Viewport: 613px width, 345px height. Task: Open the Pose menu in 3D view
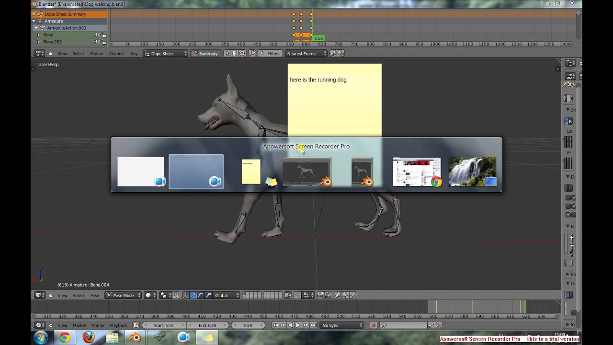click(x=95, y=296)
